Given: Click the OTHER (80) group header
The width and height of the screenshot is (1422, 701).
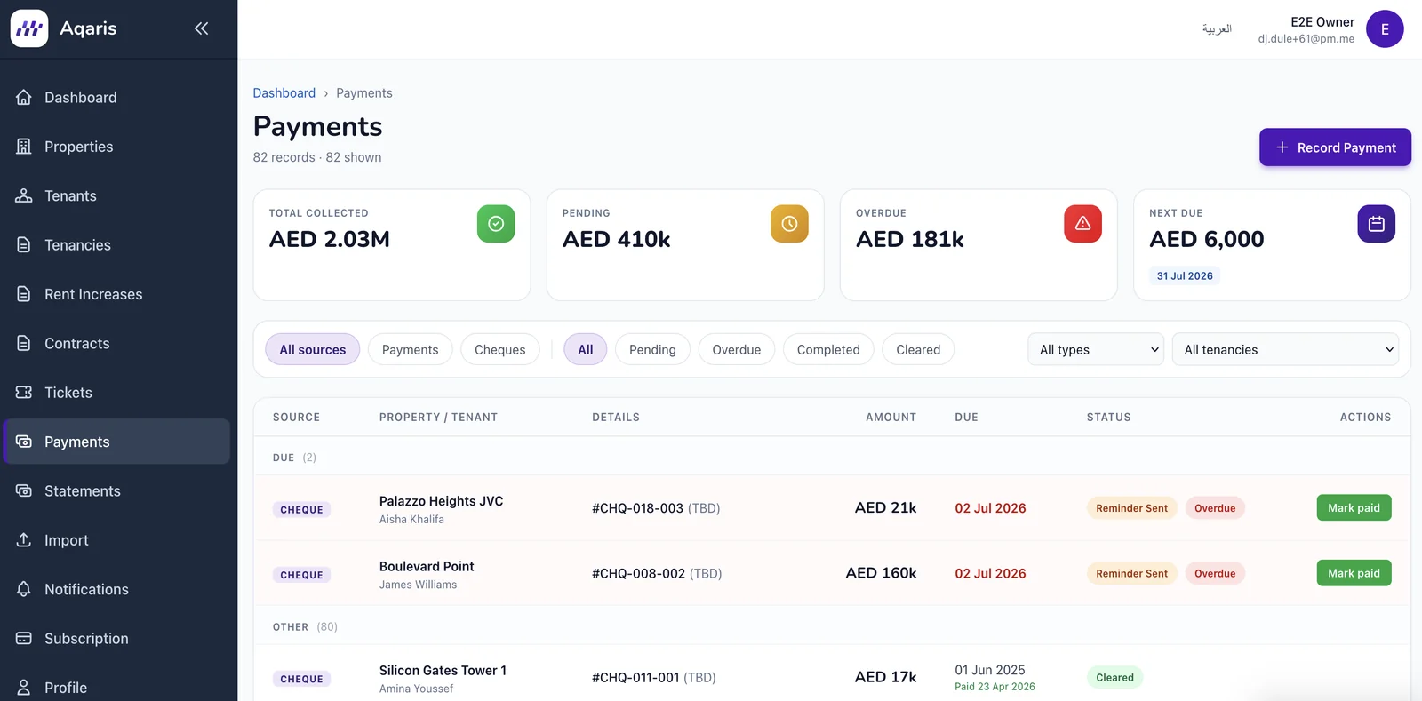Looking at the screenshot, I should point(305,626).
